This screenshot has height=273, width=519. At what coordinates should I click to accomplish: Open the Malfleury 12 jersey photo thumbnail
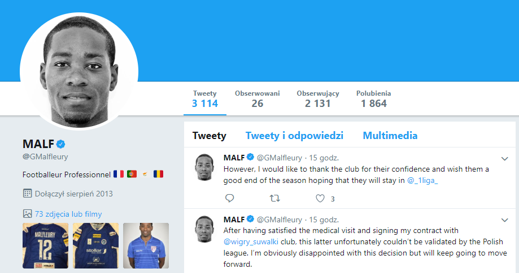click(45, 245)
